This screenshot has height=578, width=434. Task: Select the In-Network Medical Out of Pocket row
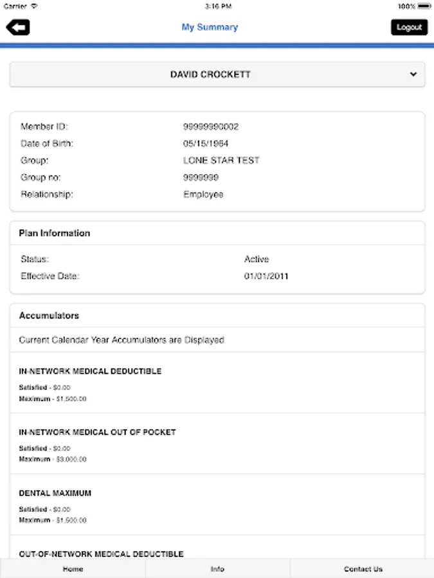[x=217, y=445]
